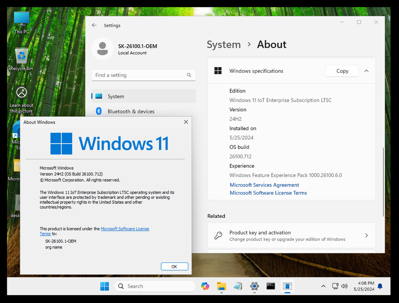Click Learn about this picture icon
The image size is (399, 303).
point(22,100)
